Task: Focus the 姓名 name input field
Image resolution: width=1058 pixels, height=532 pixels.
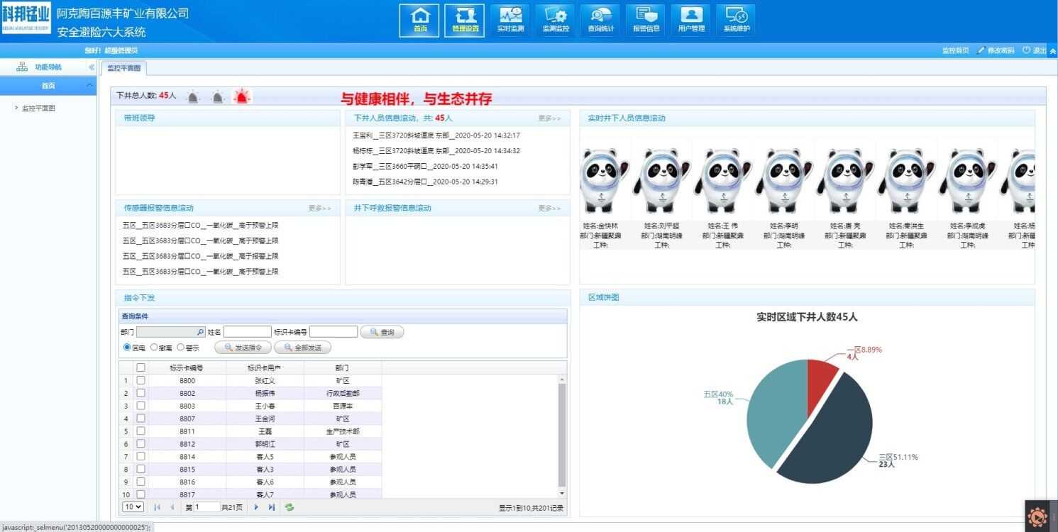Action: (x=247, y=332)
